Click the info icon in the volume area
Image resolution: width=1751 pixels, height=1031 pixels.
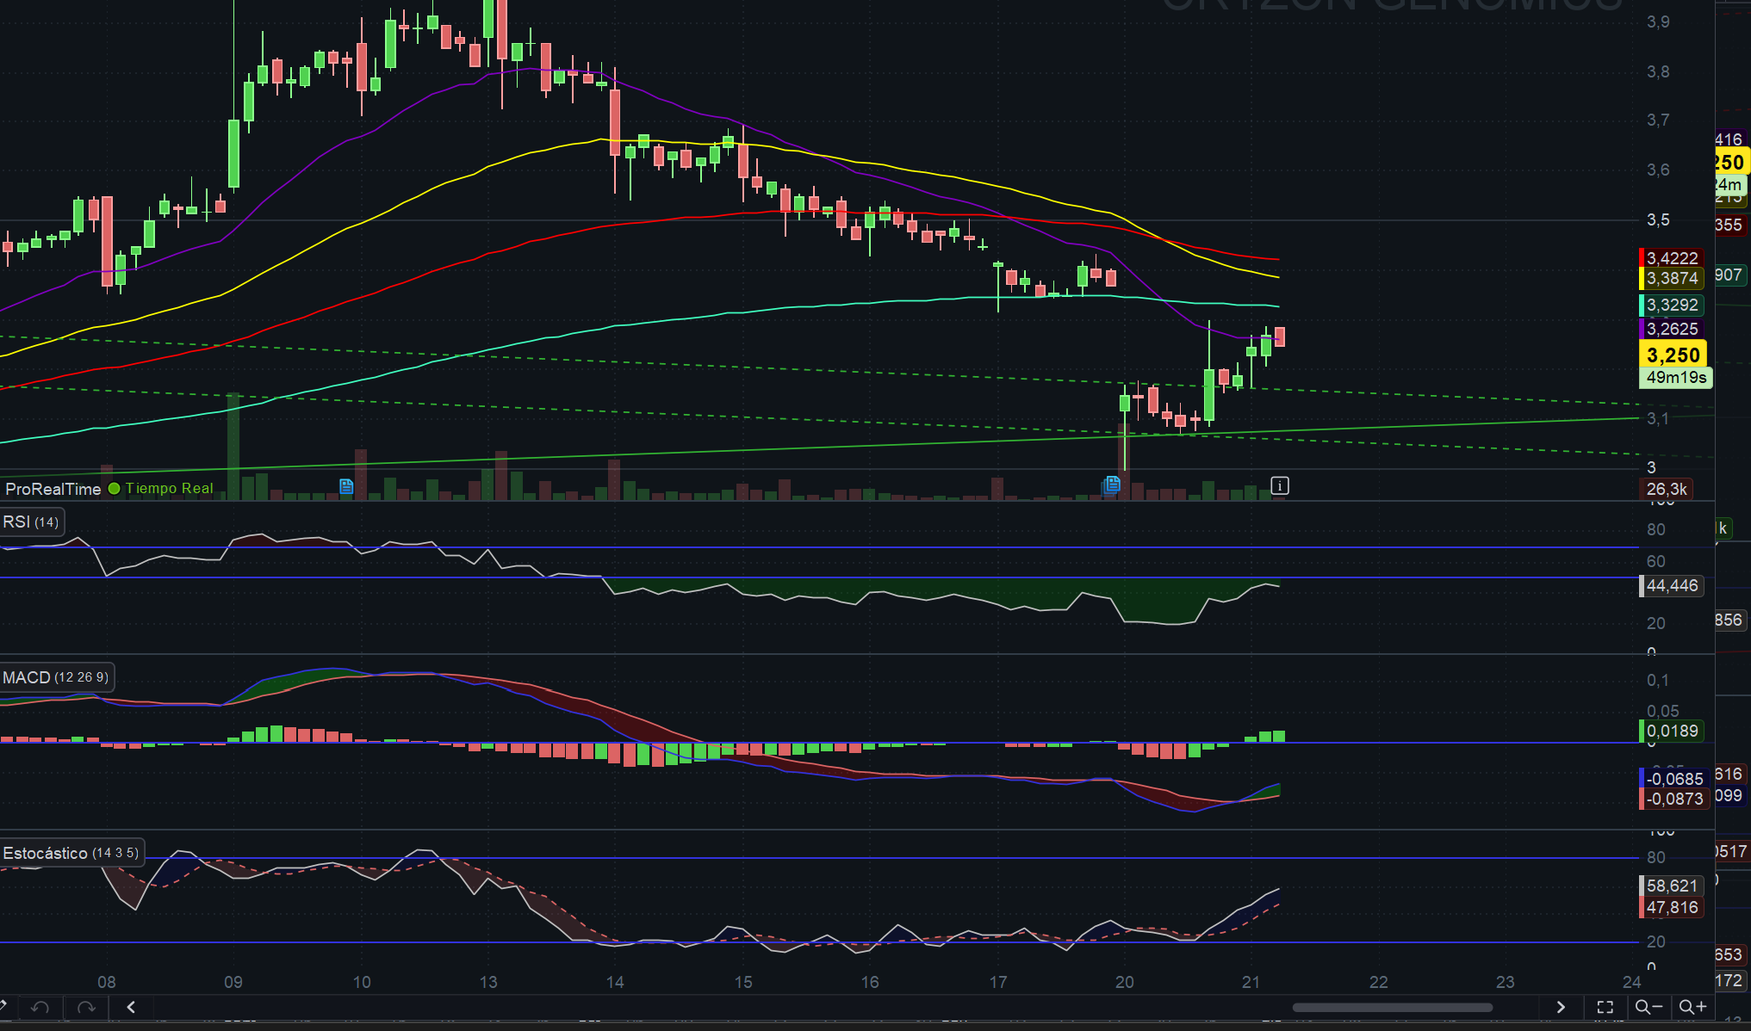[x=1280, y=485]
